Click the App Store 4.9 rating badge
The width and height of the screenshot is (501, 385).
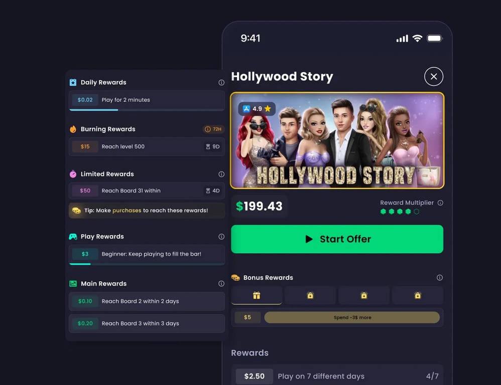(x=257, y=109)
